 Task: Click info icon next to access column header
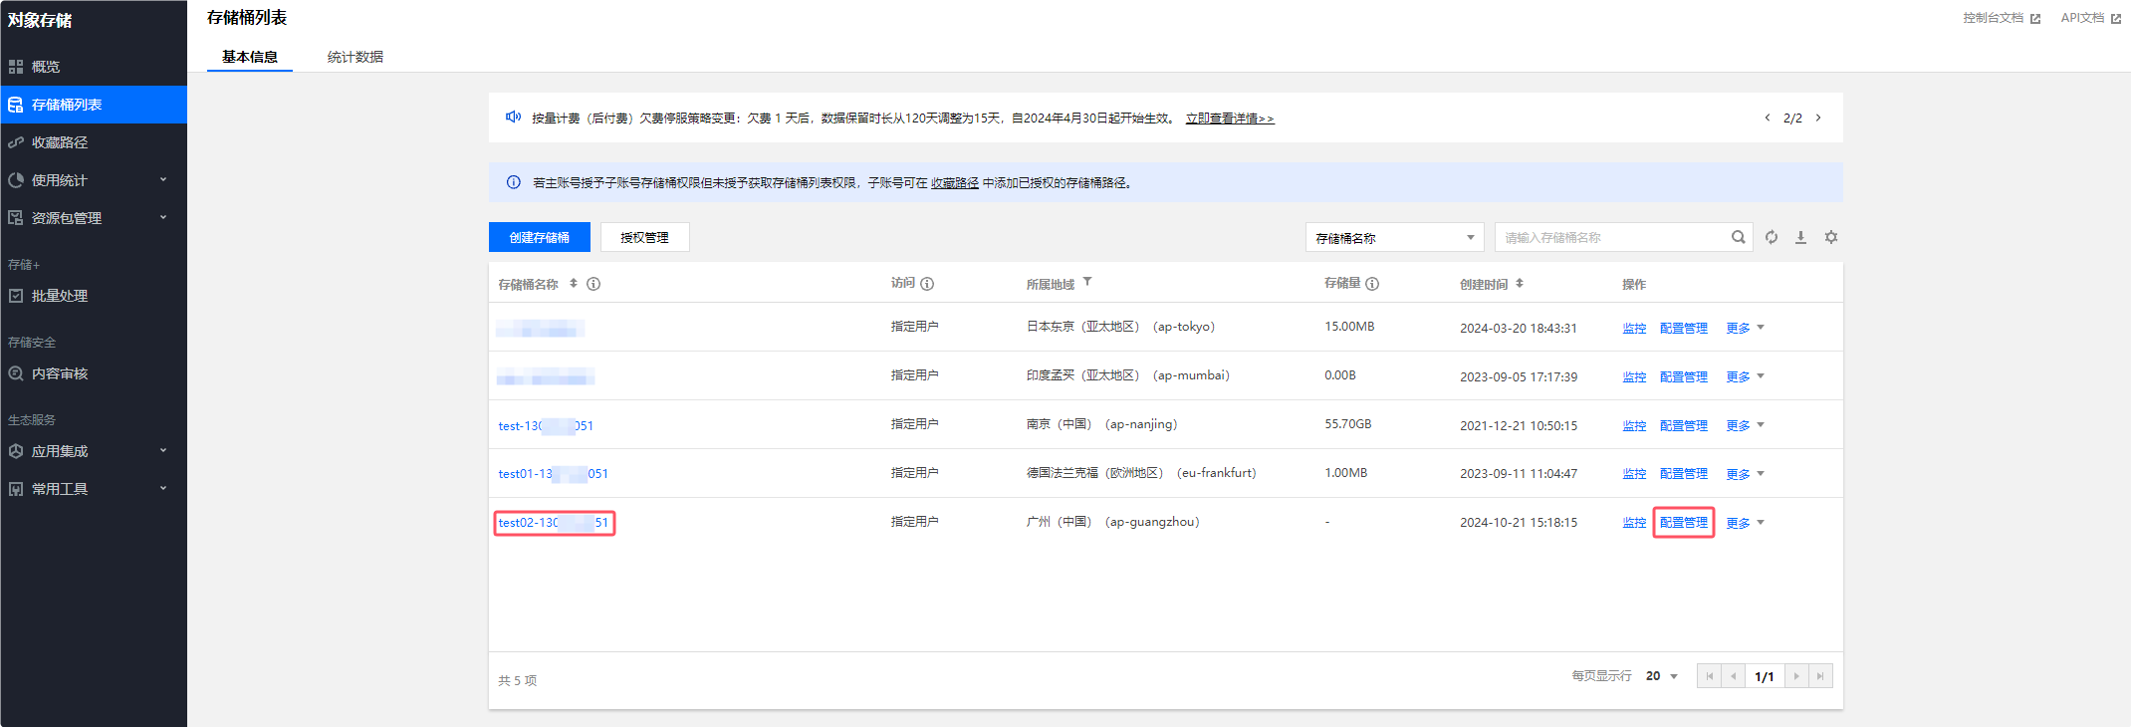pos(927,284)
